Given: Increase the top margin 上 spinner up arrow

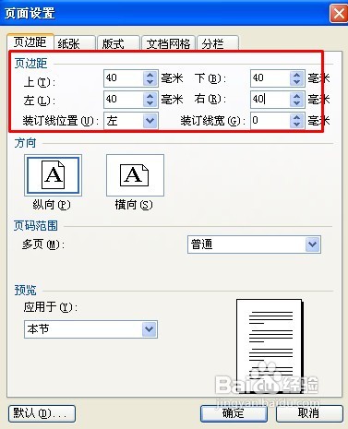Looking at the screenshot, I should [x=150, y=75].
